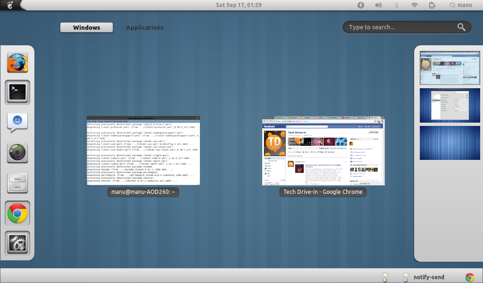Launch the camera lens photo app icon

pos(17,153)
